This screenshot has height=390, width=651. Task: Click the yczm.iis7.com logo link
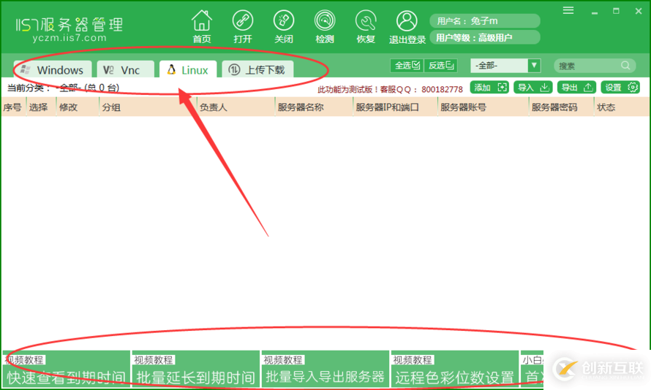coord(69,38)
